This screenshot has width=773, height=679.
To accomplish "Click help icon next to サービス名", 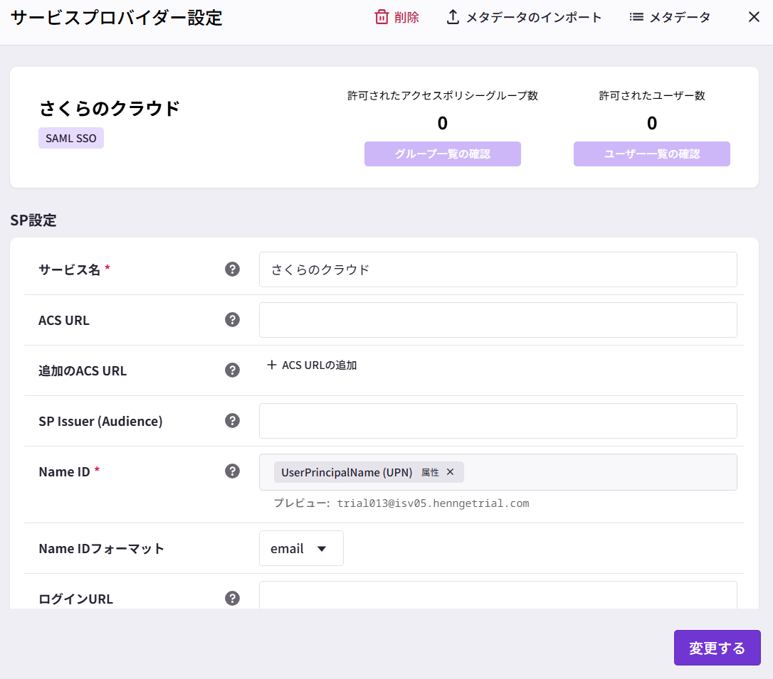I will click(x=232, y=269).
